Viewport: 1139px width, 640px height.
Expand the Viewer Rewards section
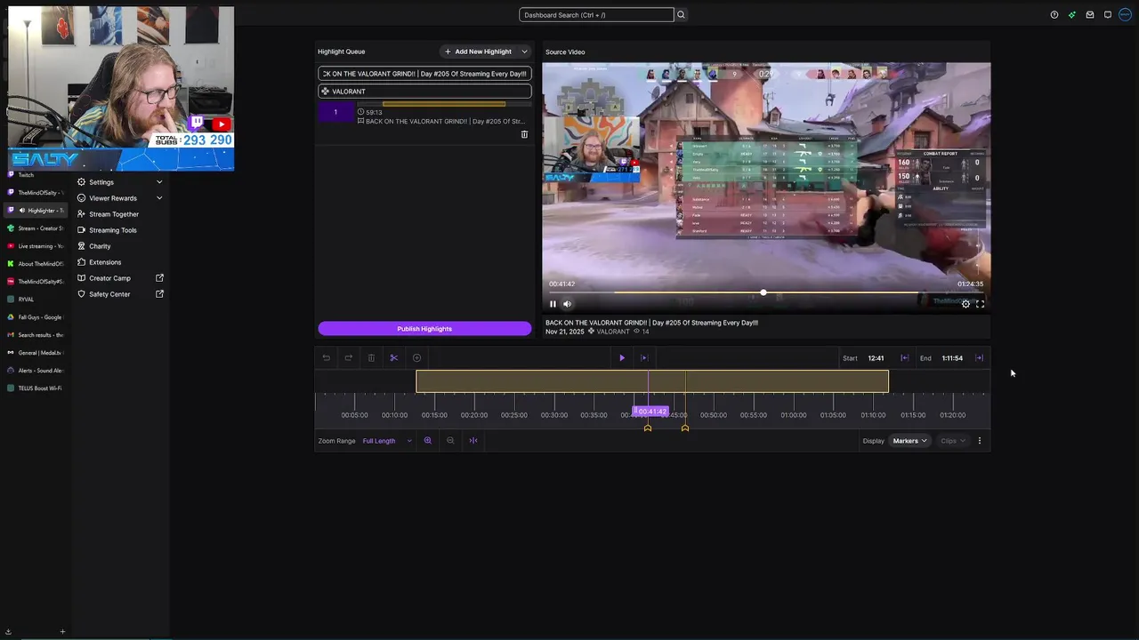[159, 198]
